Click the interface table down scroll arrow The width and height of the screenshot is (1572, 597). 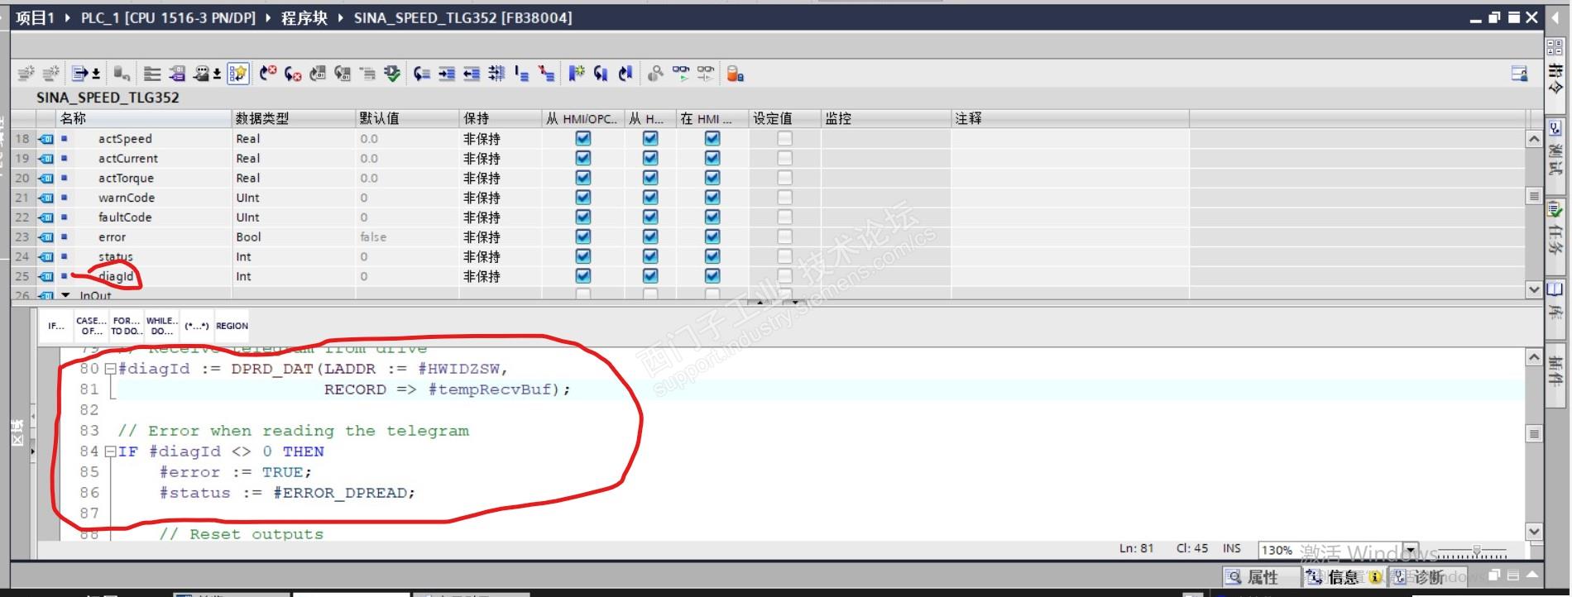(x=1534, y=289)
